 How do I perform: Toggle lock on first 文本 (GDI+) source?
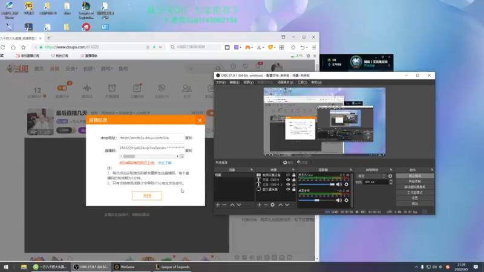pyautogui.click(x=294, y=180)
